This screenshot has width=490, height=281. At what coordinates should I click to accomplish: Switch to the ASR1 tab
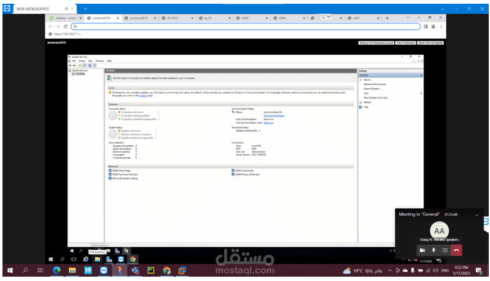click(x=363, y=18)
